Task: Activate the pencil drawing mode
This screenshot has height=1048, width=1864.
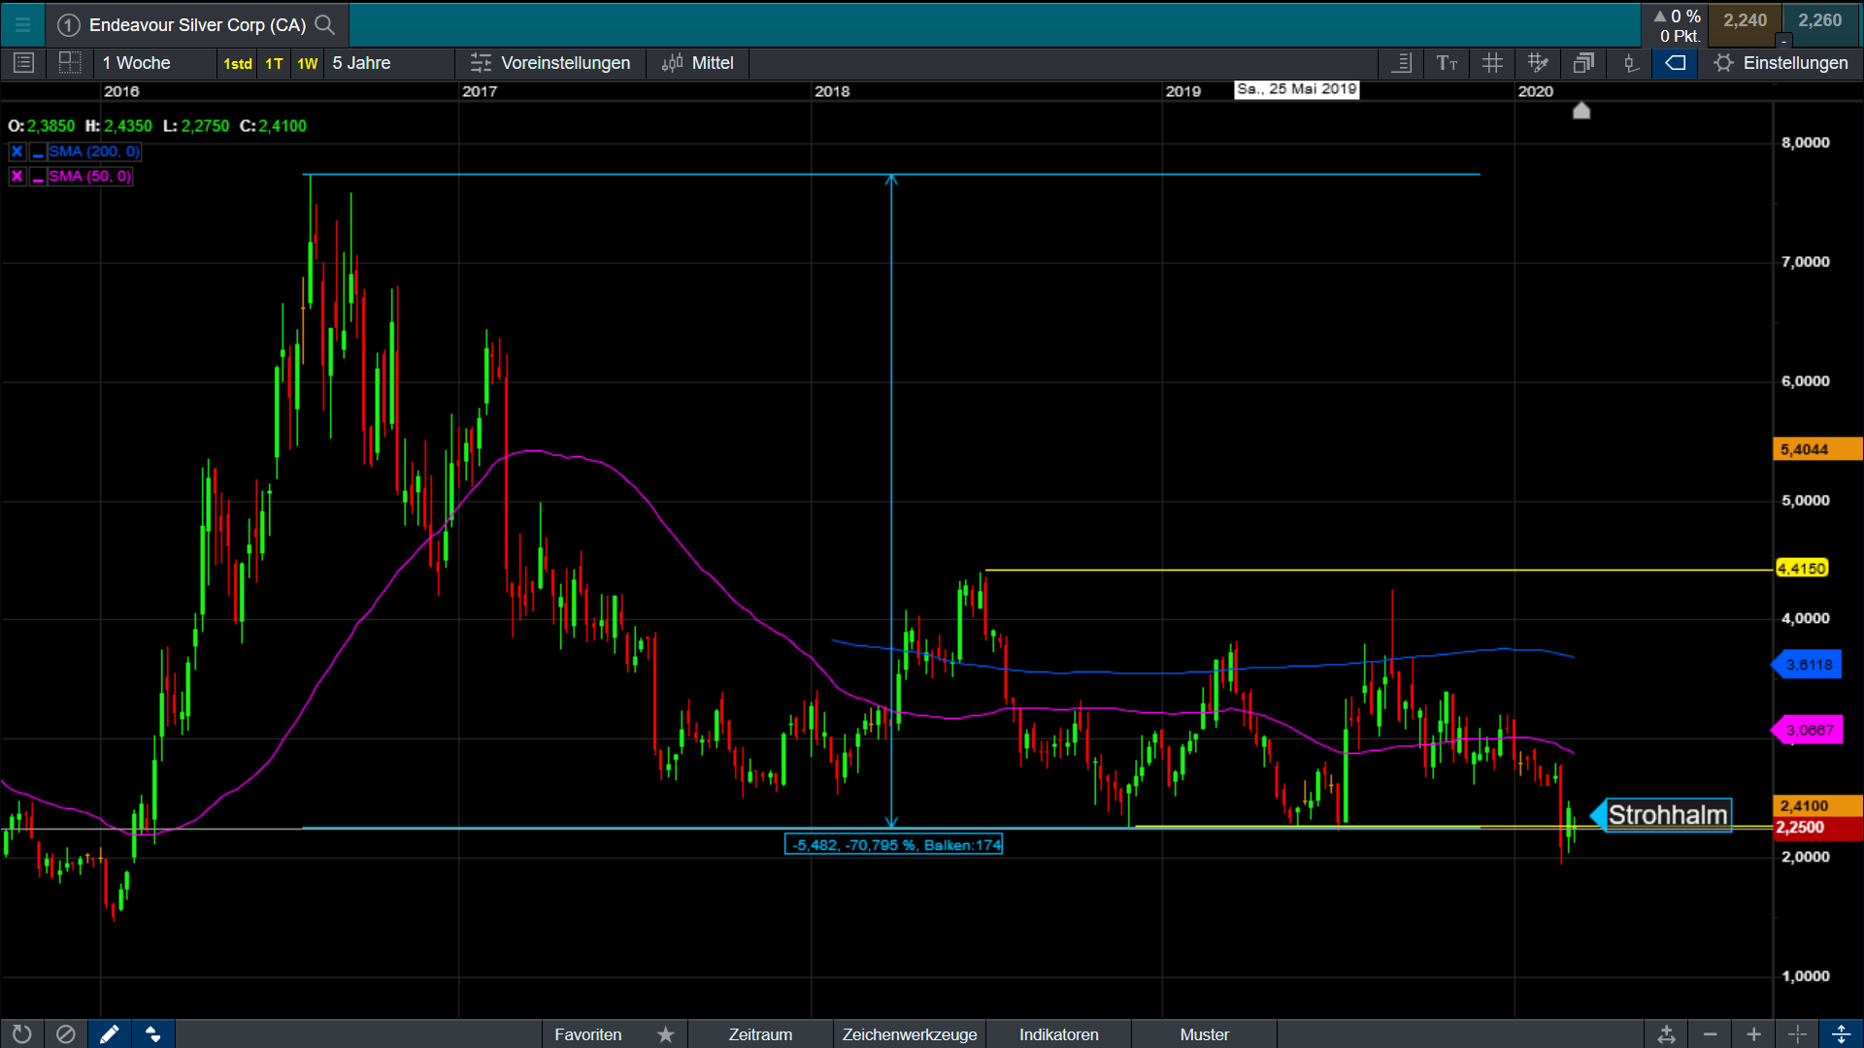Action: pos(109,1034)
